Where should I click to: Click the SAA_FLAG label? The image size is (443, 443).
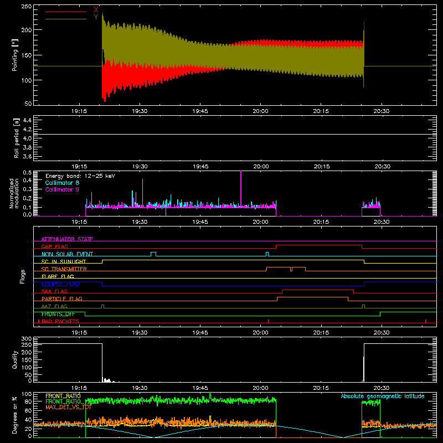54,291
